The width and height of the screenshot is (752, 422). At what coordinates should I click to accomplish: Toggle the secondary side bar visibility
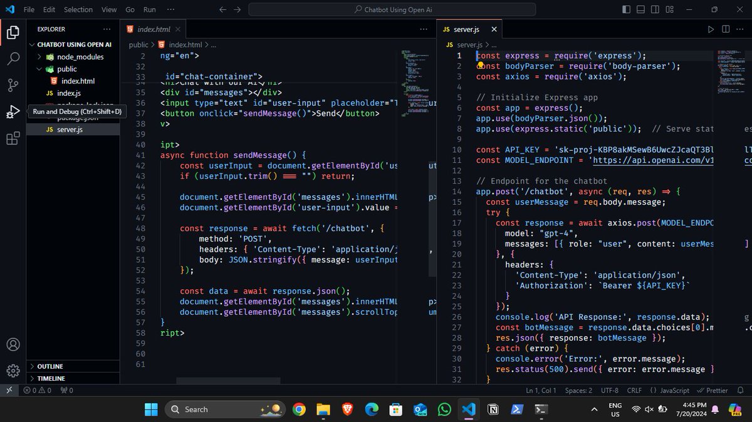click(x=655, y=9)
